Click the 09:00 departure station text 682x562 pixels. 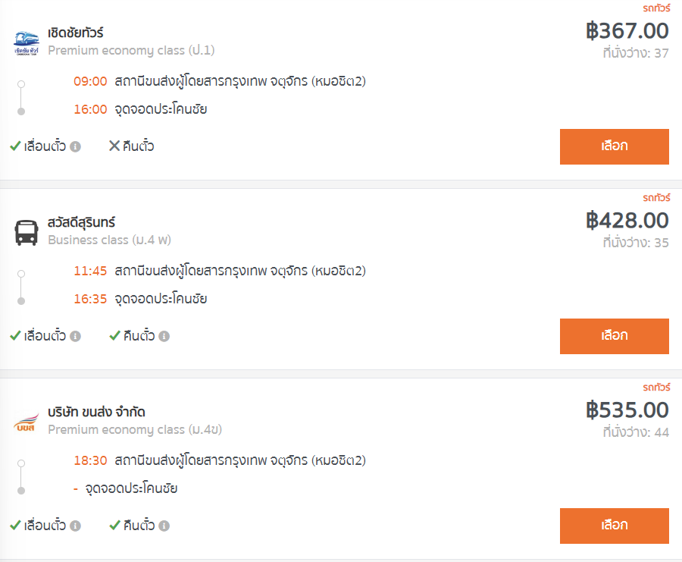coord(240,81)
